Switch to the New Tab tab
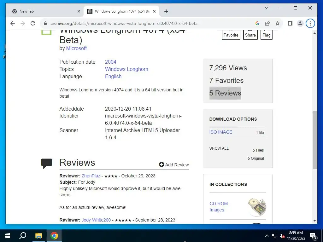 [46, 12]
